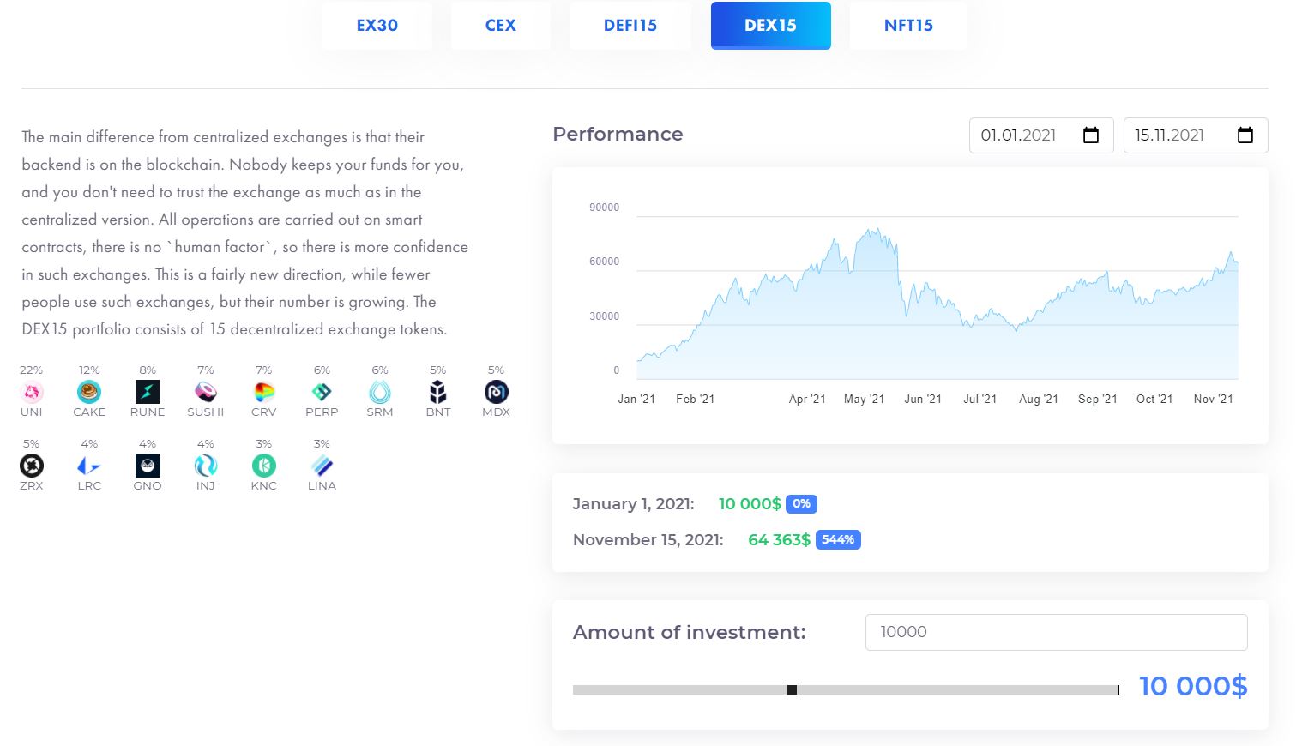This screenshot has width=1296, height=746.
Task: Click the January 1, 2021 label
Action: tap(634, 504)
